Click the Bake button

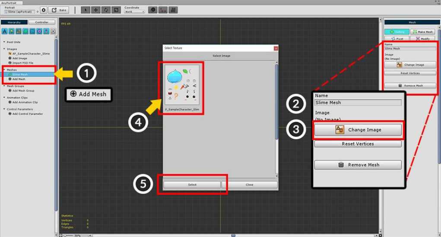point(59,10)
